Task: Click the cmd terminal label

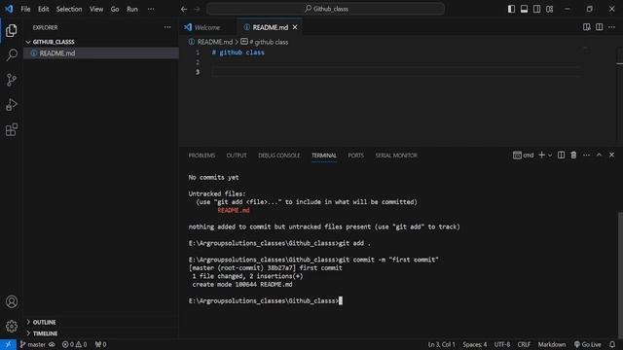Action: [x=524, y=156]
